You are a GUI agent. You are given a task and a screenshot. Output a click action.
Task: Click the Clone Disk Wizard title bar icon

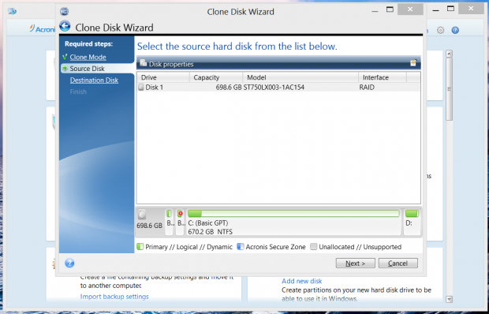tap(64, 12)
